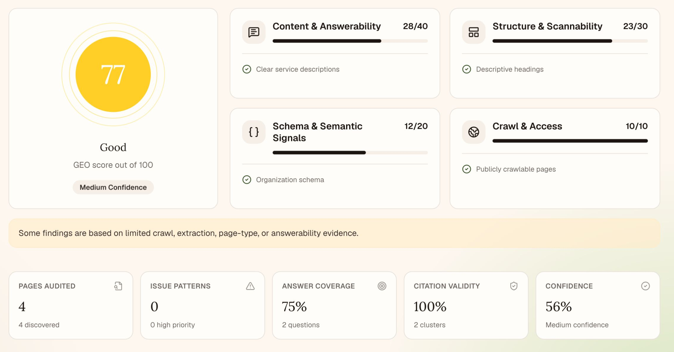Click the Crawl & Access globe icon
Screen dimensions: 674x352
[x=473, y=132]
